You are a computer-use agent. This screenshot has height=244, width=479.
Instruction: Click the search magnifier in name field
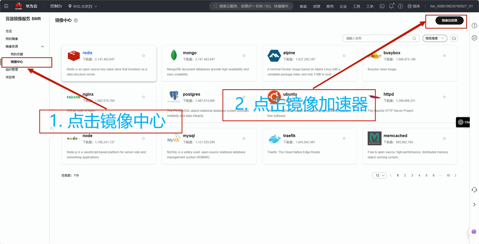click(414, 38)
